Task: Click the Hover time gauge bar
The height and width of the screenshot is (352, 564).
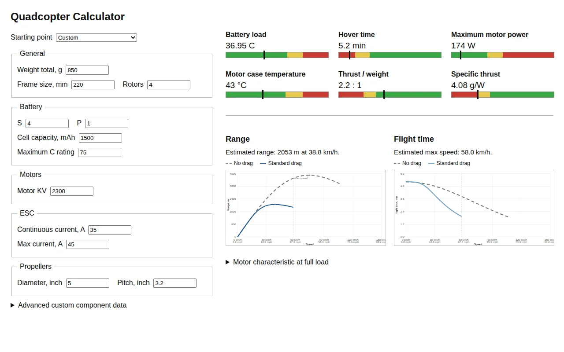Action: (x=390, y=55)
